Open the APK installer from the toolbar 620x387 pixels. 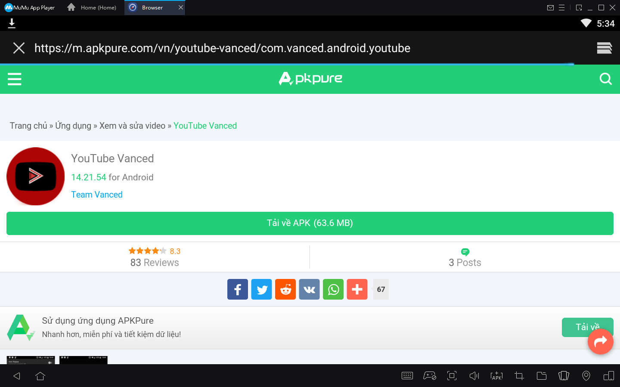[x=496, y=375]
